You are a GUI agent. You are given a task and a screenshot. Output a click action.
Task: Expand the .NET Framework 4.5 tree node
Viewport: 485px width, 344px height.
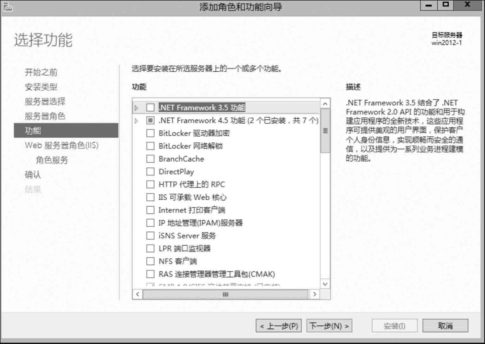[x=136, y=121]
